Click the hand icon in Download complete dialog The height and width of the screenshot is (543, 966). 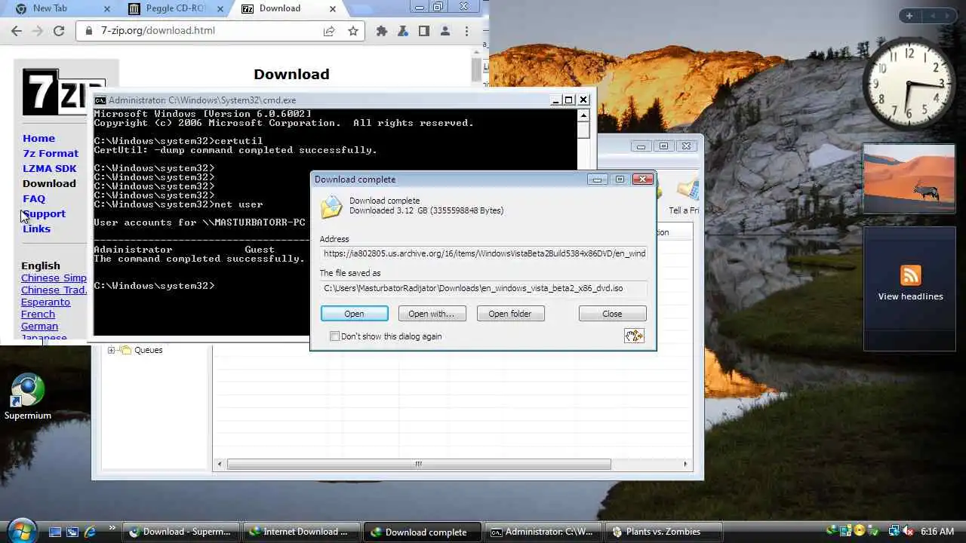click(x=634, y=336)
